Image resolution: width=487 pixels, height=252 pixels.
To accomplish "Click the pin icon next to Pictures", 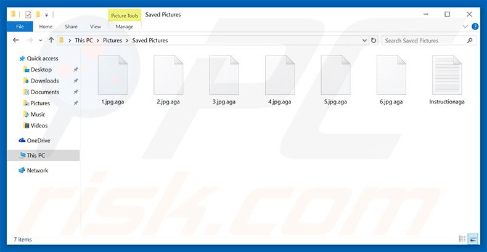I will (x=75, y=104).
